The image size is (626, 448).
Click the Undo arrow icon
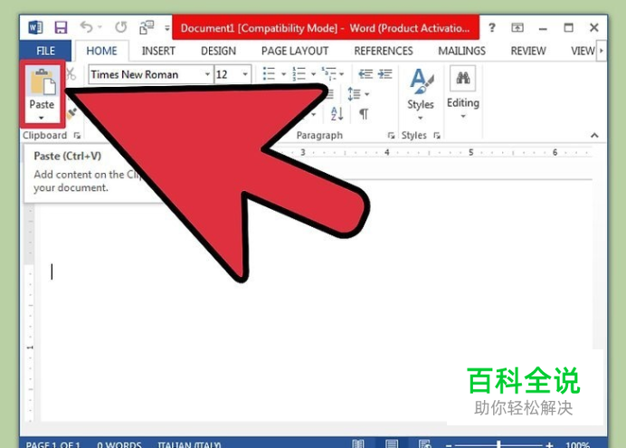coord(86,27)
